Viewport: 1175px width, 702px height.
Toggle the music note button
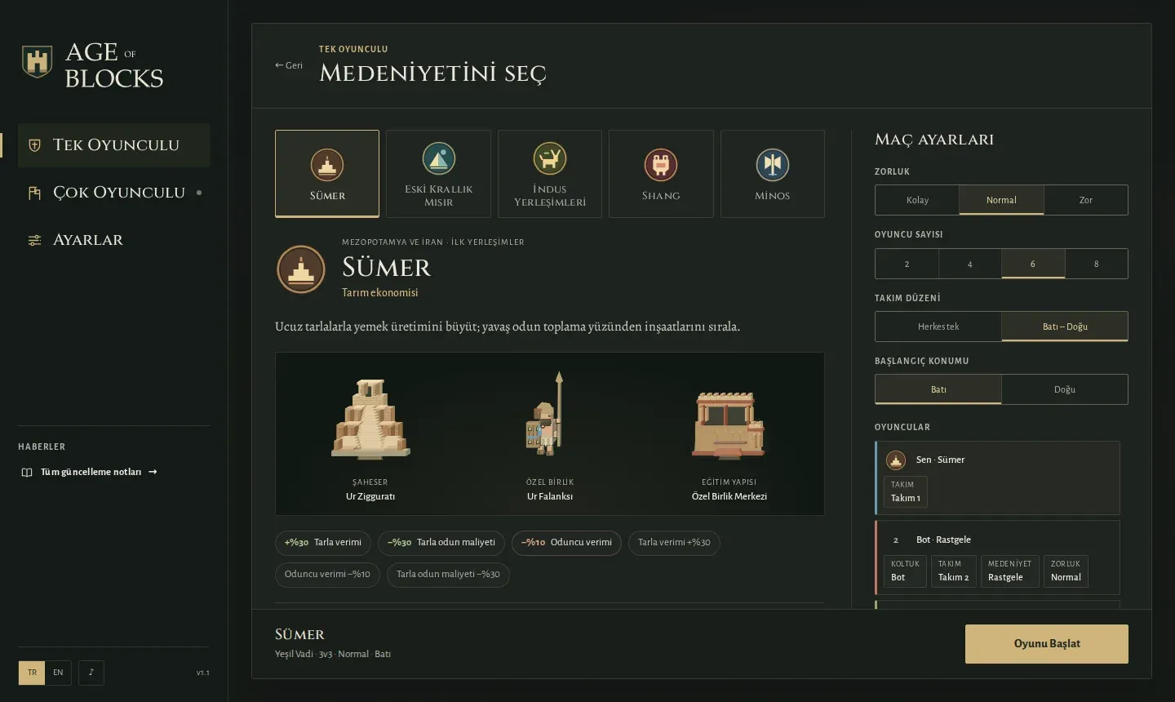[91, 673]
